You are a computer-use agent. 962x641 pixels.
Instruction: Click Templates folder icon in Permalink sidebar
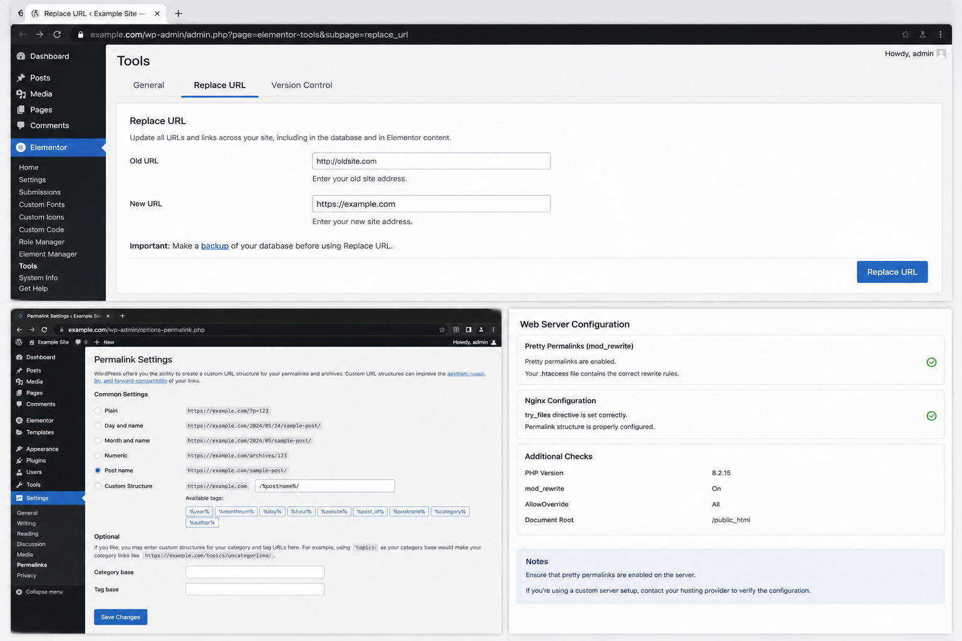coord(19,433)
